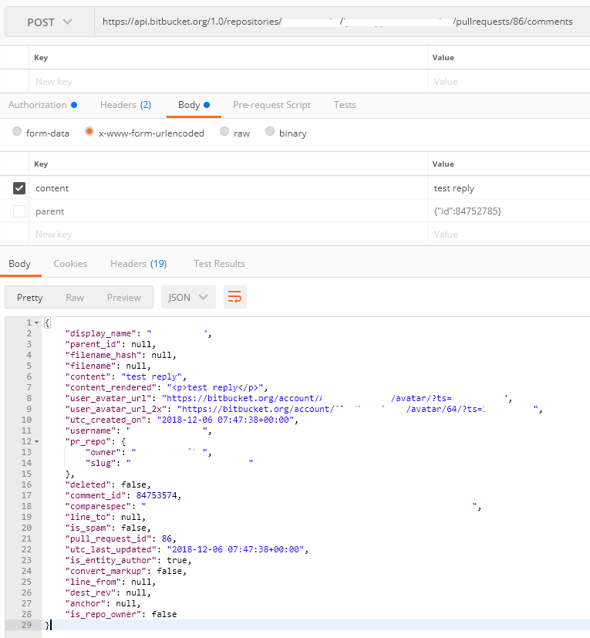
Task: Enable the parent parameter checkbox
Action: [19, 211]
